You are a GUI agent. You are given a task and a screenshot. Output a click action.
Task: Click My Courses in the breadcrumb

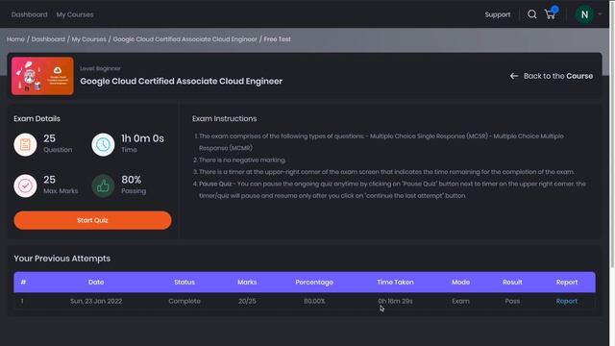(x=88, y=39)
